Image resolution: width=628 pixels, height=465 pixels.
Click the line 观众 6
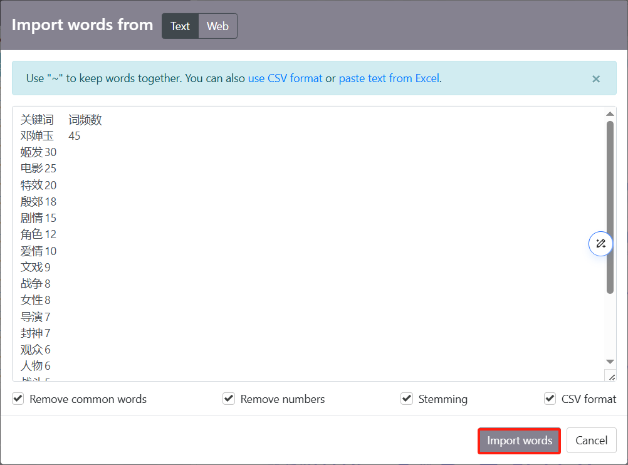pos(36,350)
